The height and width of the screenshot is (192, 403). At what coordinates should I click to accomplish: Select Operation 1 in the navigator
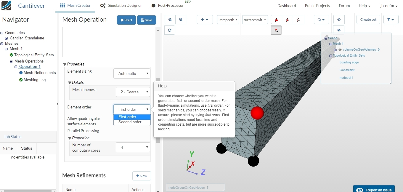coord(30,67)
